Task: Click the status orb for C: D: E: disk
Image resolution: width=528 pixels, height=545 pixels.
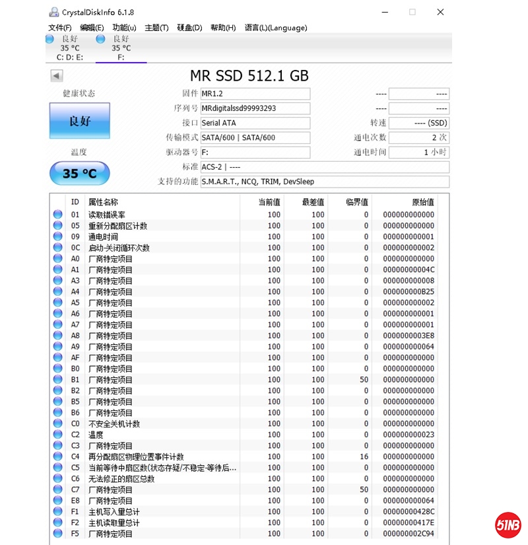Action: click(x=49, y=40)
